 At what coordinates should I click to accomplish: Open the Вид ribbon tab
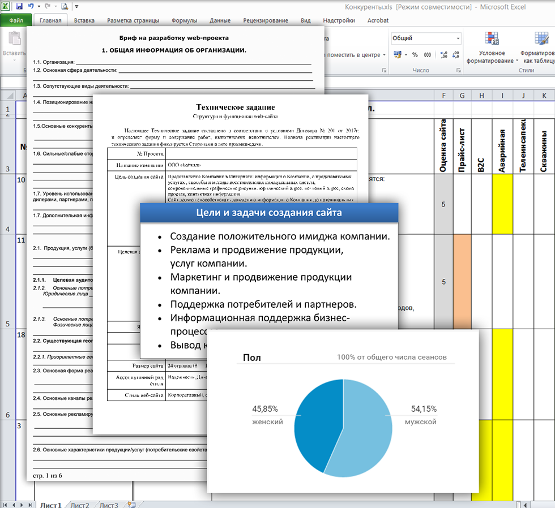pos(305,20)
